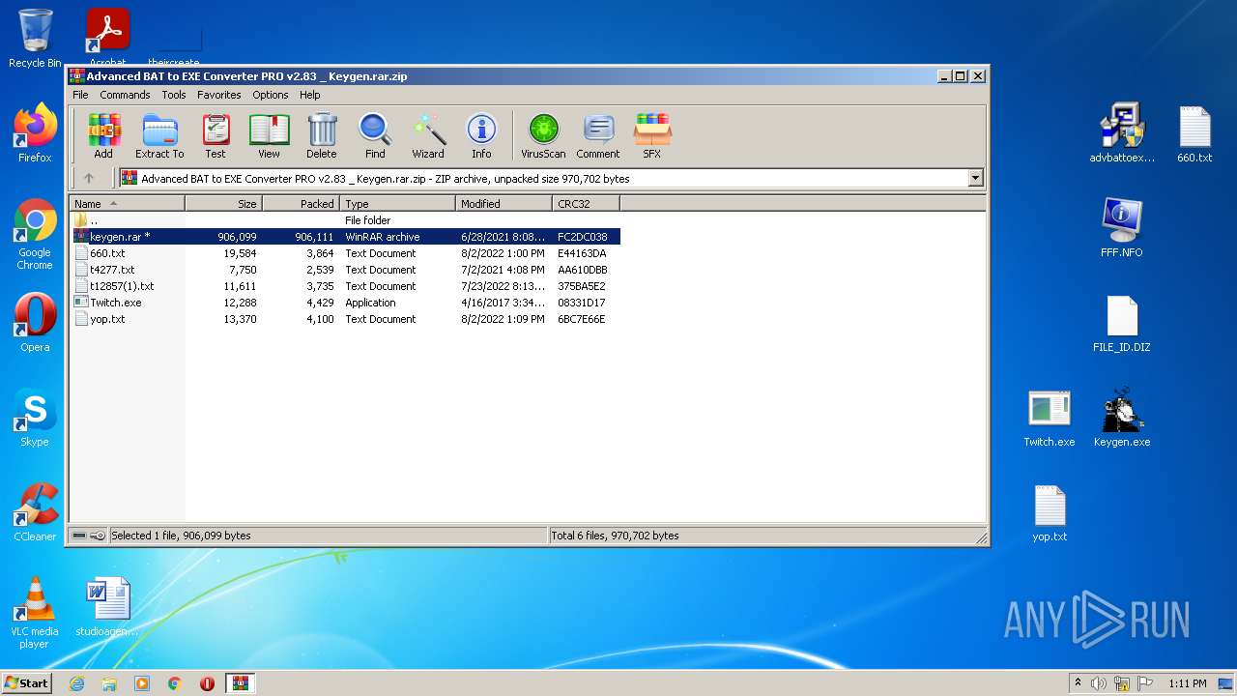This screenshot has width=1237, height=696.
Task: Run VirusScan on the archive
Action: coord(543,135)
